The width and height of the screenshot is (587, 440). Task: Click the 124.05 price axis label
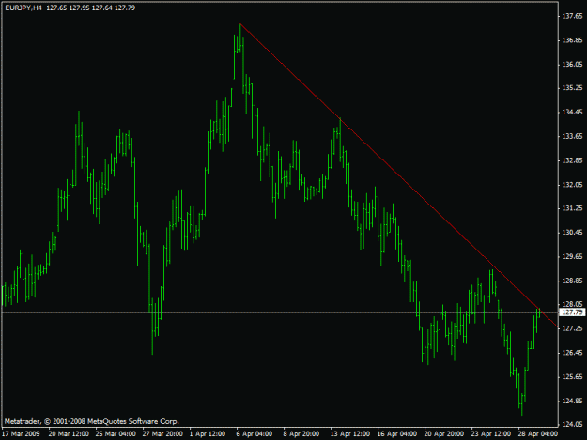[x=572, y=424]
